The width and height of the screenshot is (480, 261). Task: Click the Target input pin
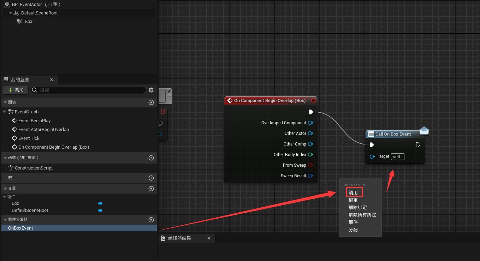[372, 156]
